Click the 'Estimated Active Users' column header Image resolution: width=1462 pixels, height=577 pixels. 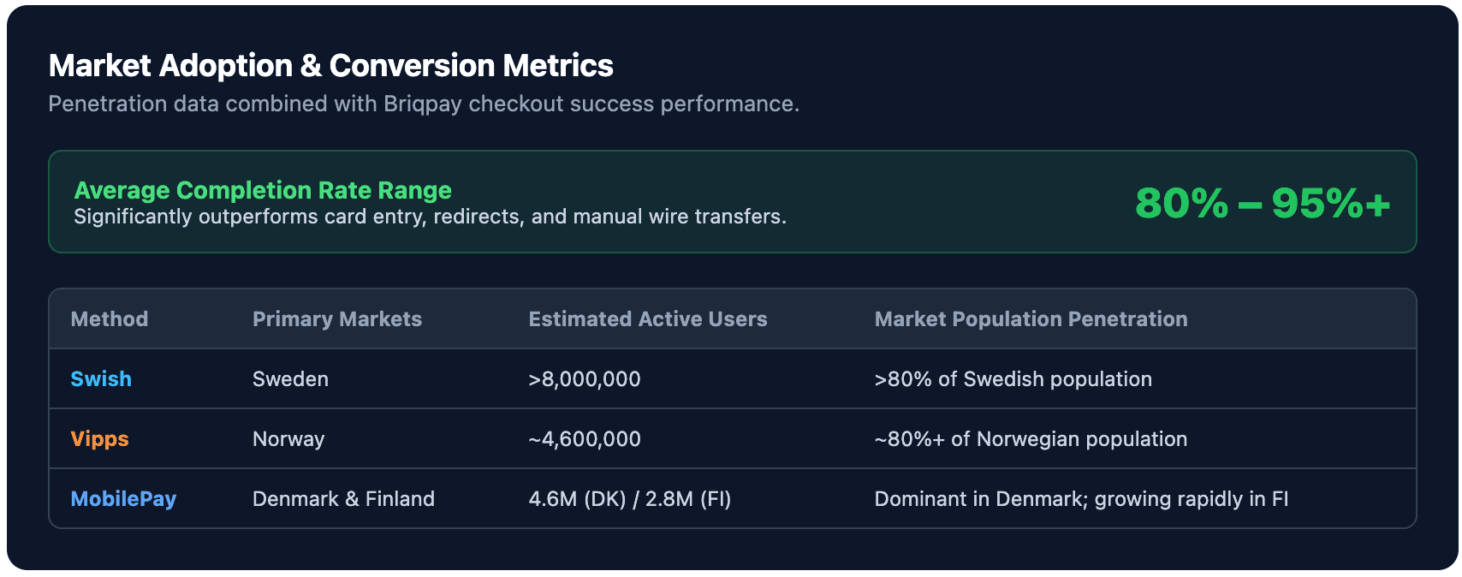[648, 319]
